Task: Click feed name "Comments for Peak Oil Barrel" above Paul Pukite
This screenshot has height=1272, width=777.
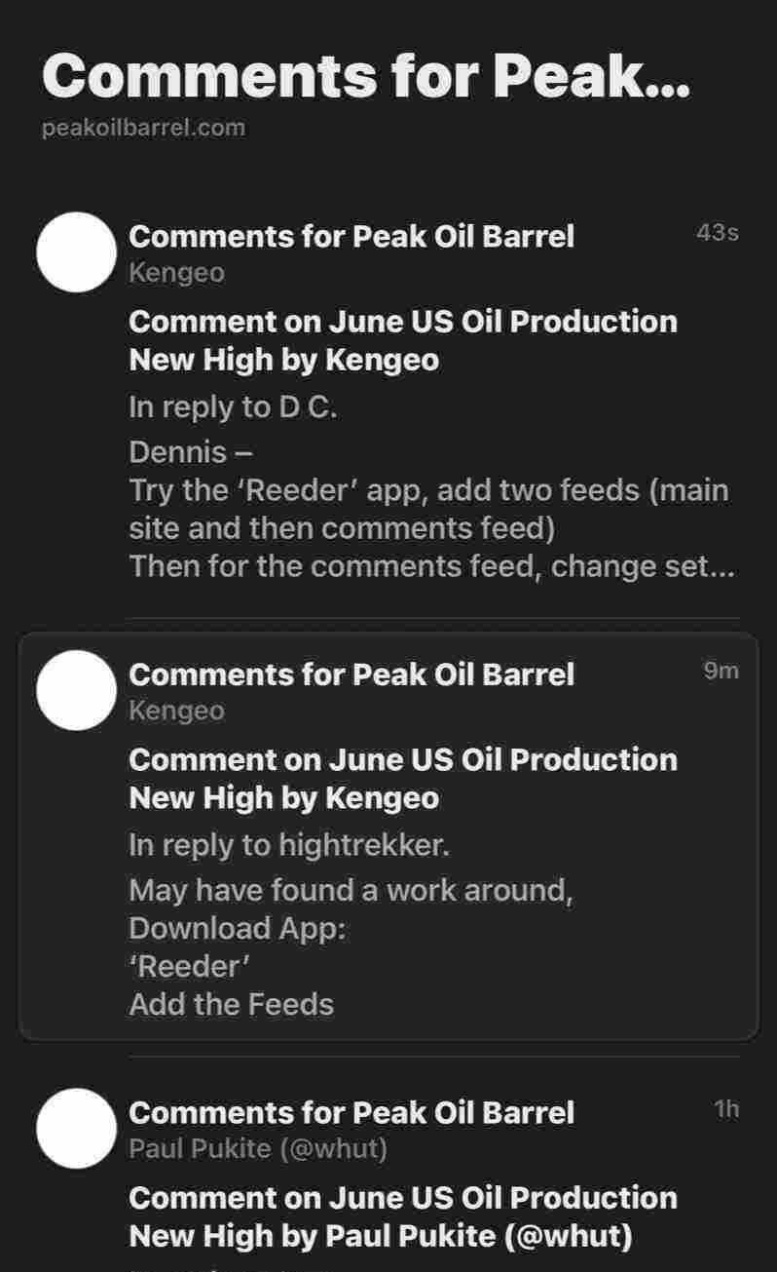Action: click(351, 1112)
